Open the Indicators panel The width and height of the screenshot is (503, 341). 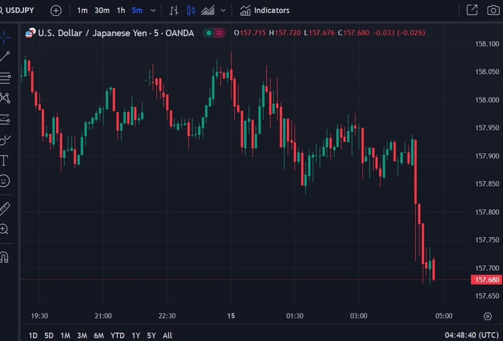point(265,10)
